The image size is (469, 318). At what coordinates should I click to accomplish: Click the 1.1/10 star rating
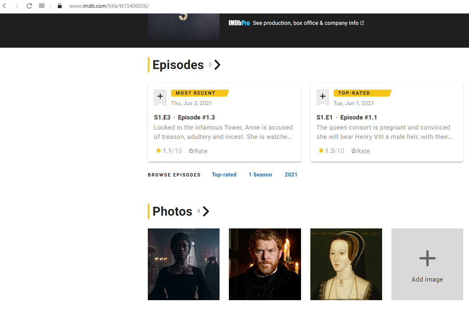[169, 150]
